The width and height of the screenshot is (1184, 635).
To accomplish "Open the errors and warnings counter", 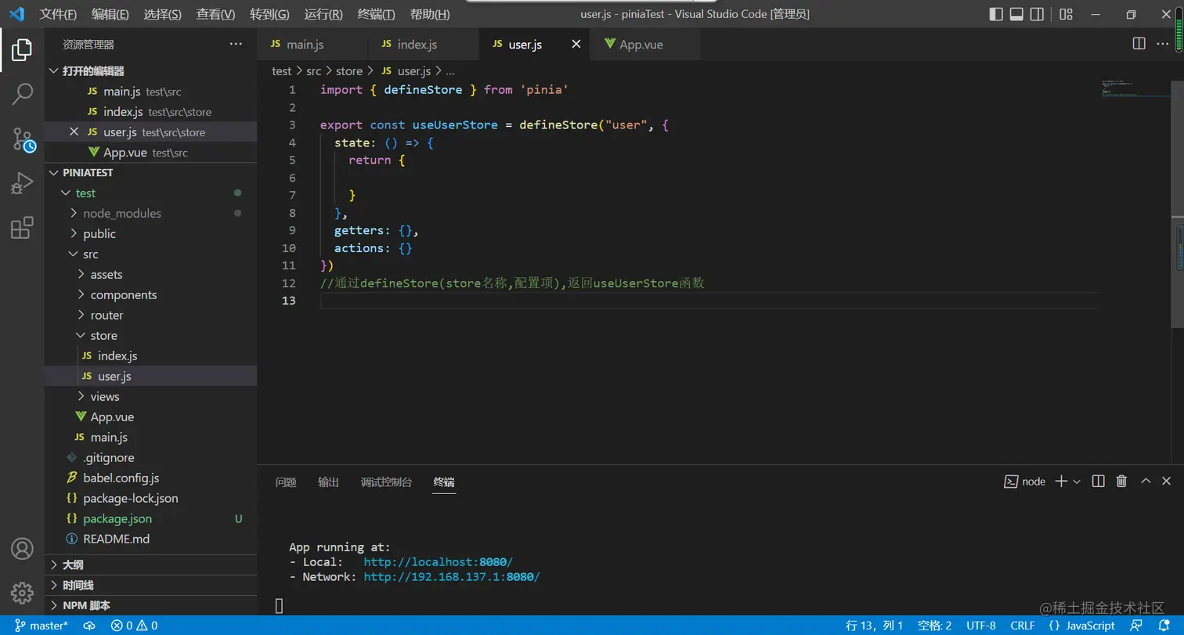I will [134, 626].
